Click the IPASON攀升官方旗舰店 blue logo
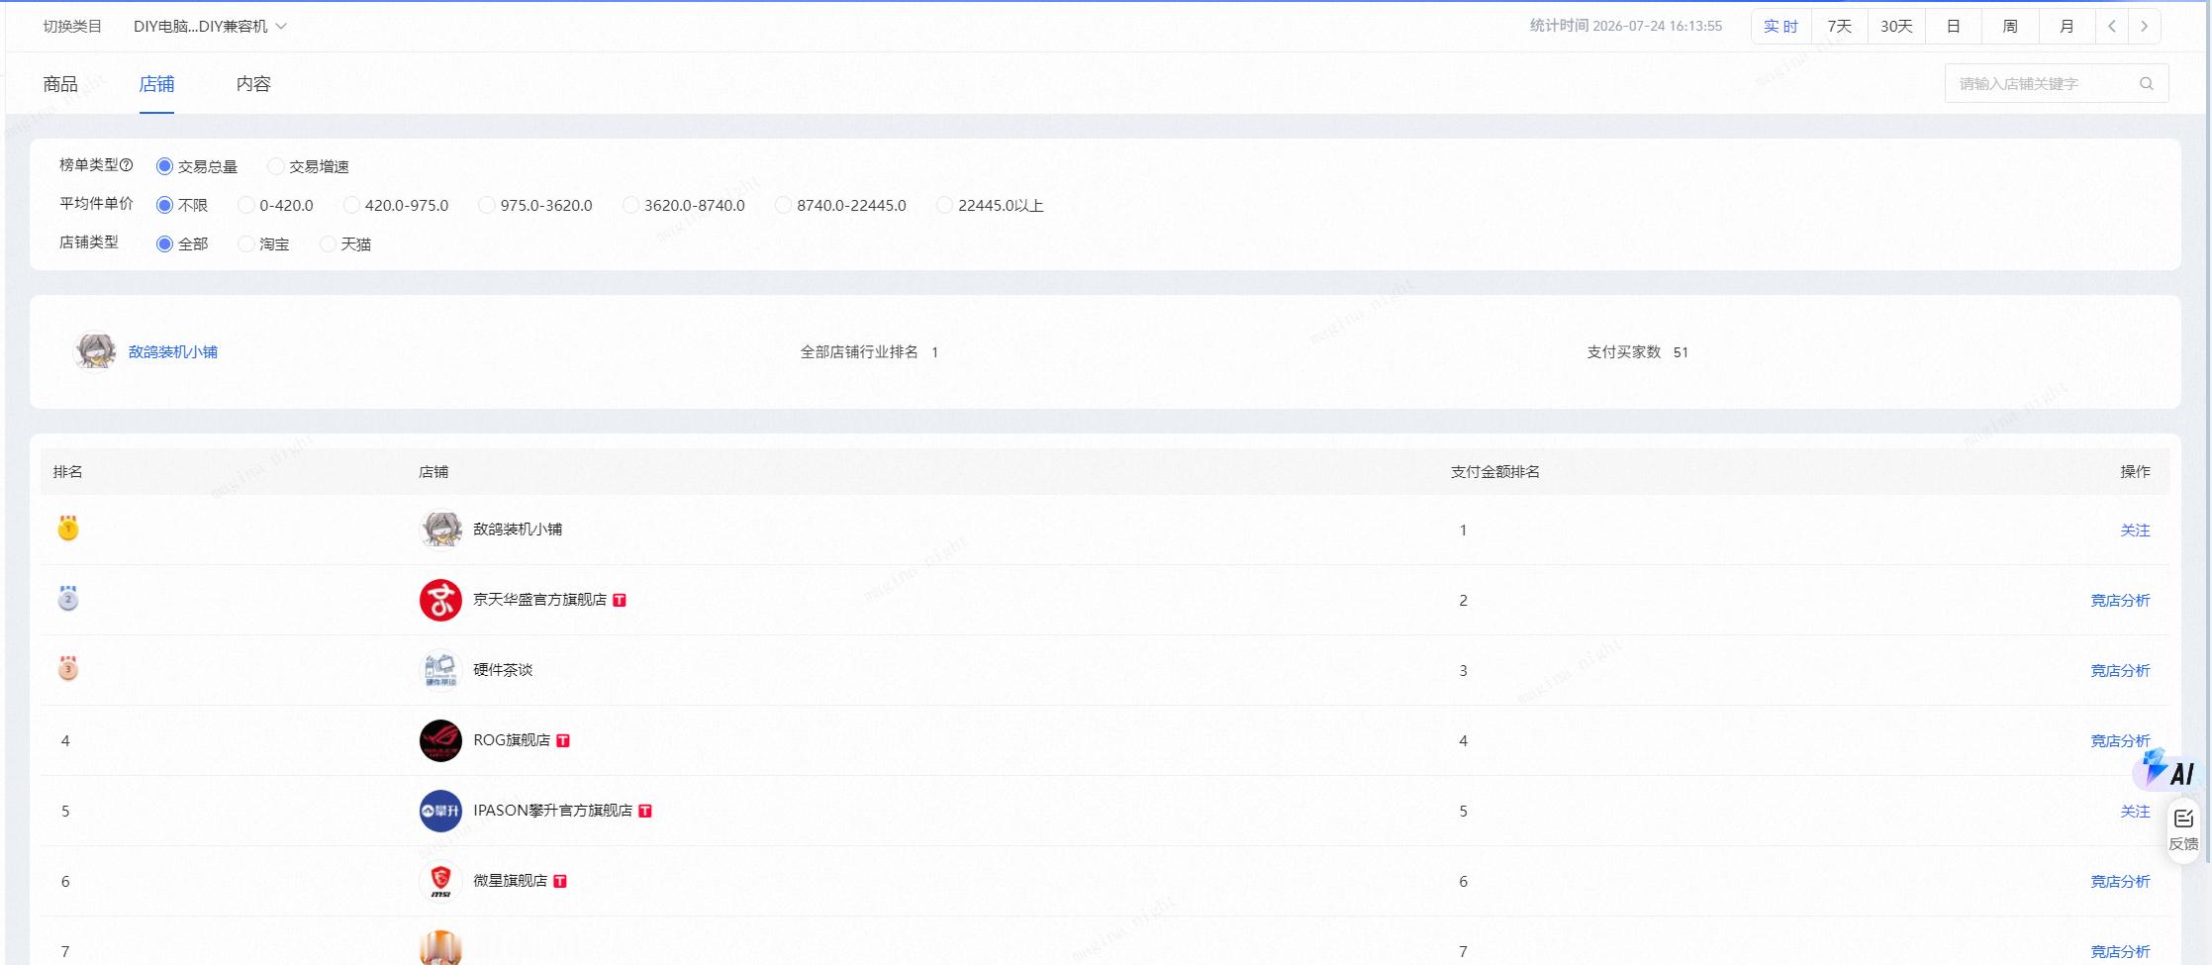 (440, 811)
